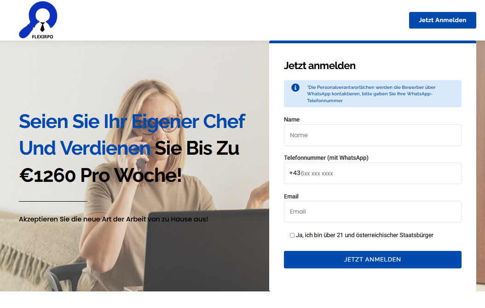Focus the Name input field

pyautogui.click(x=372, y=135)
